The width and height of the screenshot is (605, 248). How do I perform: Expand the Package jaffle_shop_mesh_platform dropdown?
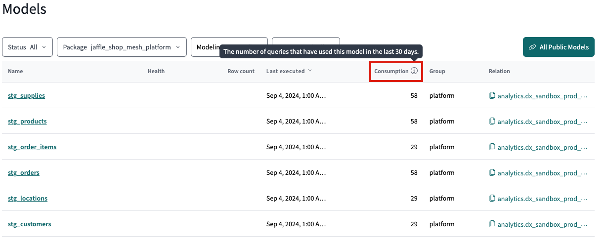click(122, 47)
